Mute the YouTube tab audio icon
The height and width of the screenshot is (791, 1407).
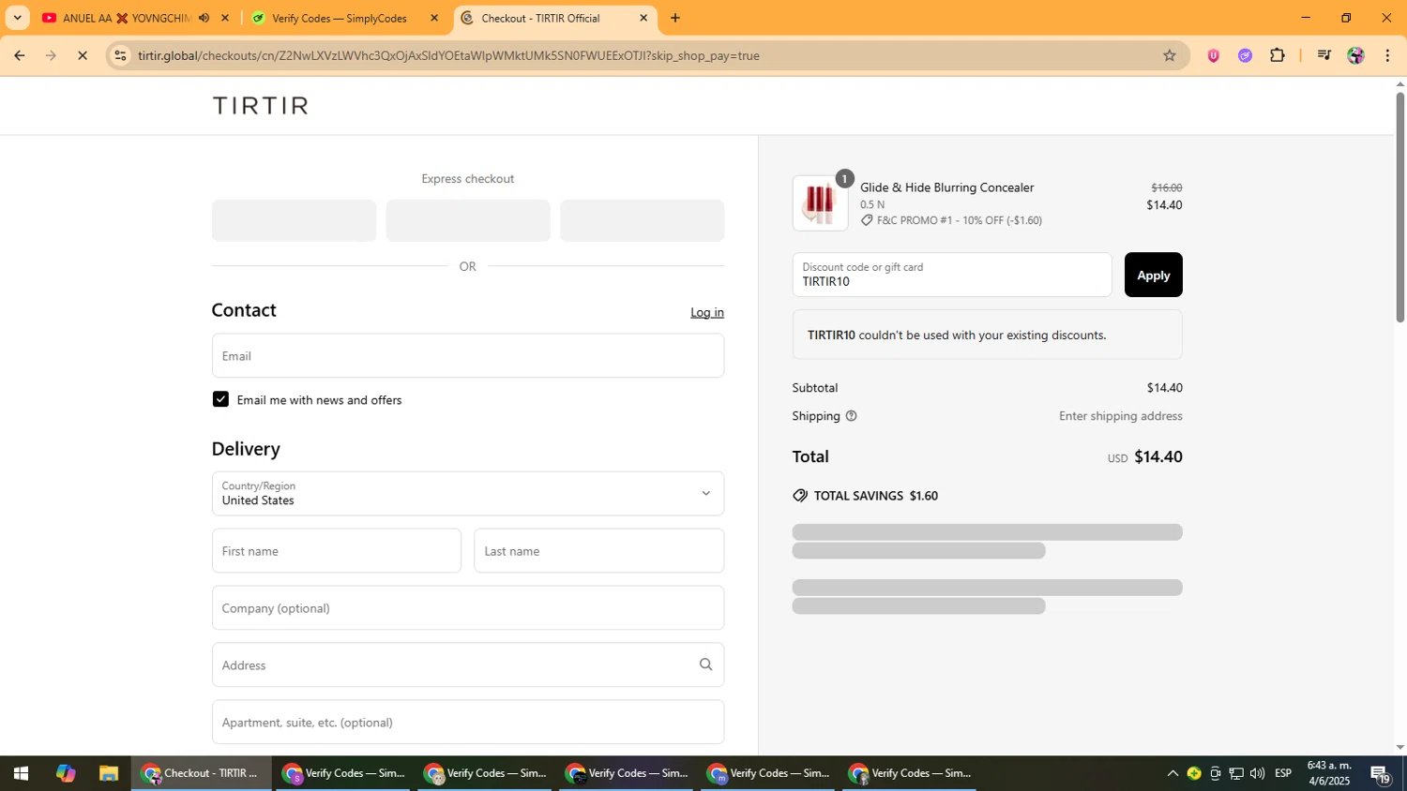pos(204,18)
